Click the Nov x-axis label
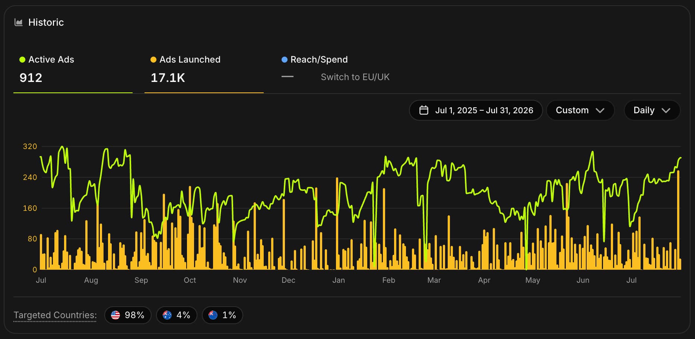The image size is (695, 339). [x=240, y=280]
